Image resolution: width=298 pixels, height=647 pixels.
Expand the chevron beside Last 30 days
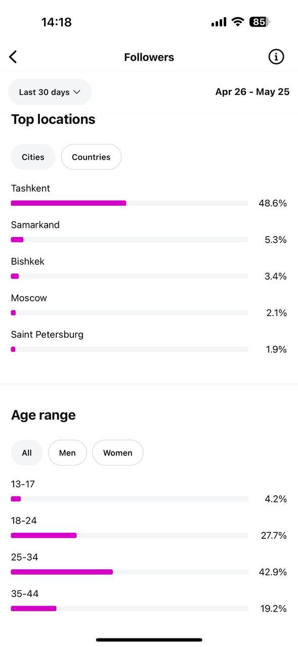77,92
